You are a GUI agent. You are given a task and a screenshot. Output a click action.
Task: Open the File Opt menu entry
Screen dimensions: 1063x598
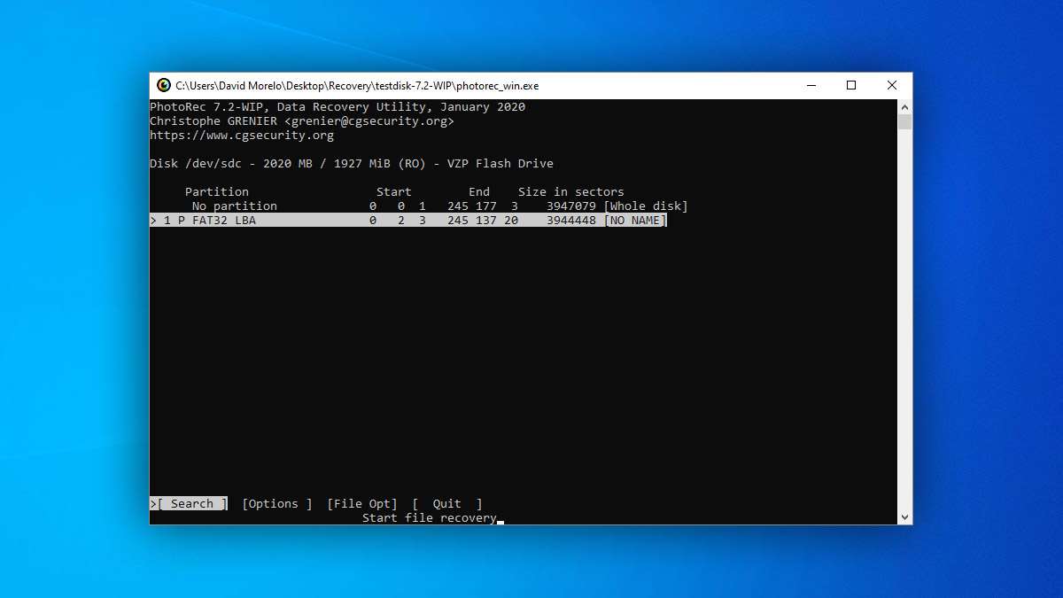click(362, 503)
